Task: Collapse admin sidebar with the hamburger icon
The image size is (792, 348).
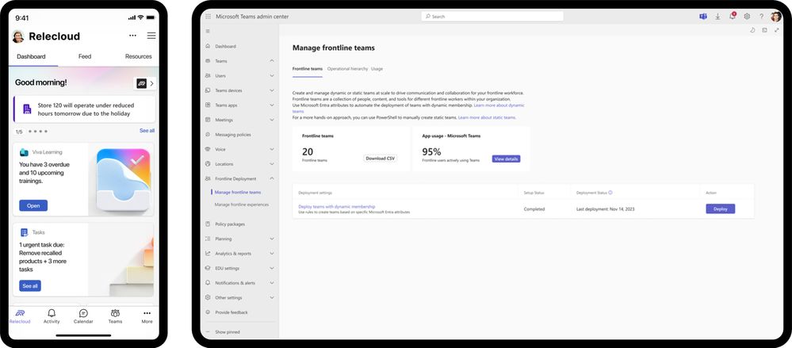Action: [x=208, y=31]
